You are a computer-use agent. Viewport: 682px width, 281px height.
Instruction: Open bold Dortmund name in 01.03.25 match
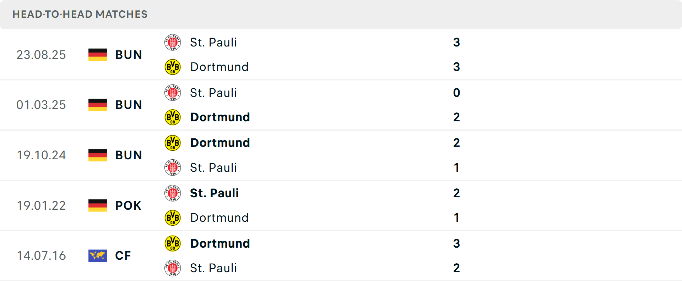pos(220,117)
